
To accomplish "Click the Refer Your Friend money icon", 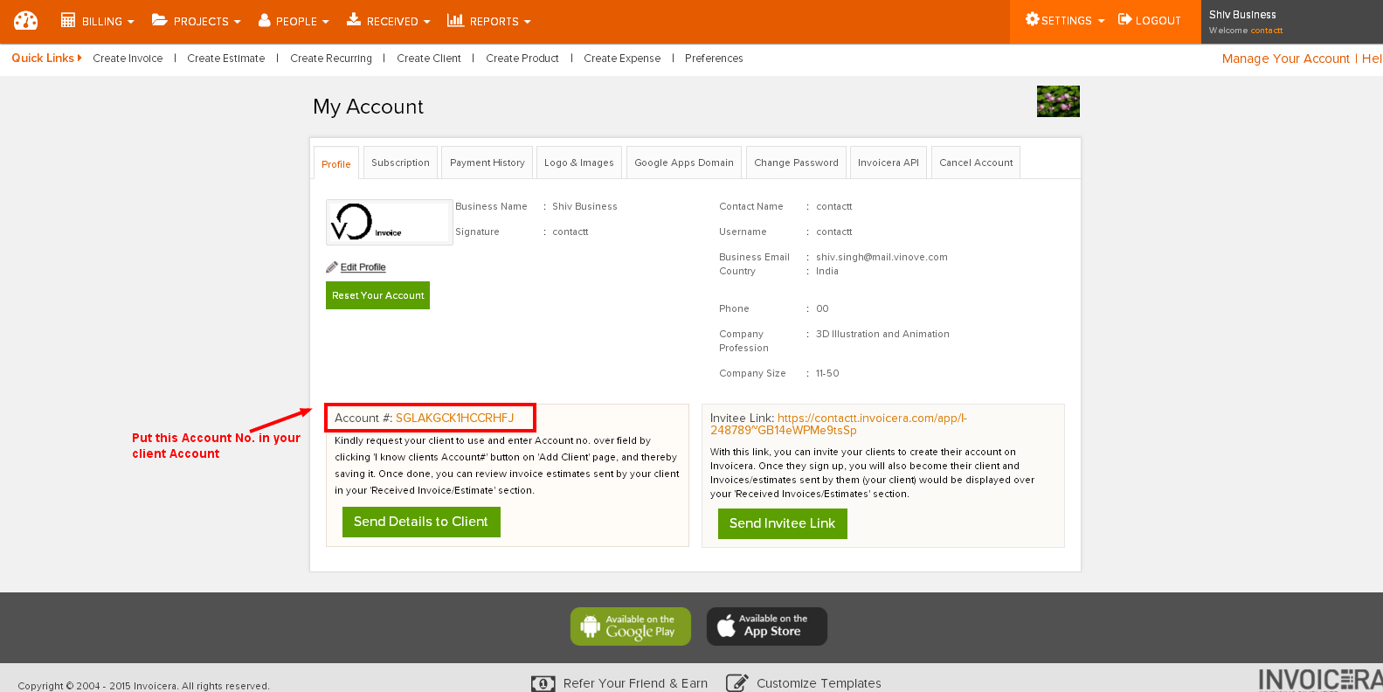I will 543,683.
